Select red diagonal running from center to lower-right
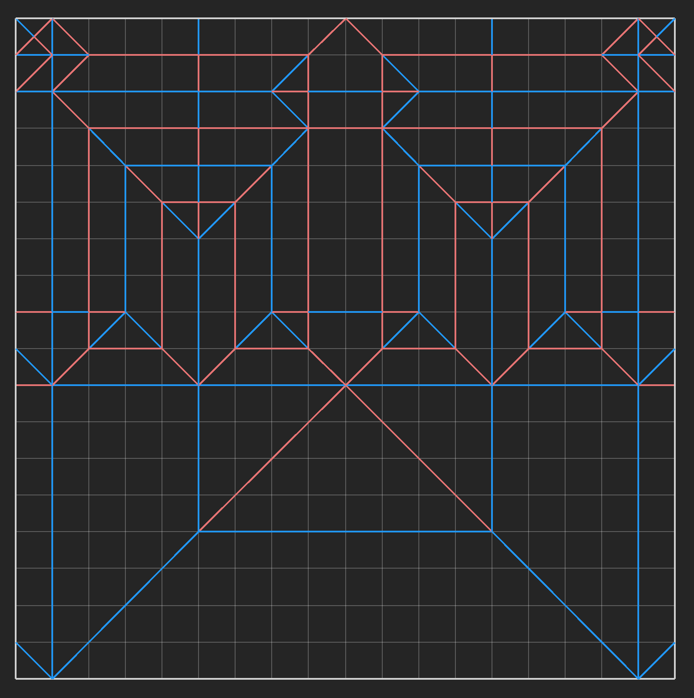The height and width of the screenshot is (698, 694). coord(419,458)
